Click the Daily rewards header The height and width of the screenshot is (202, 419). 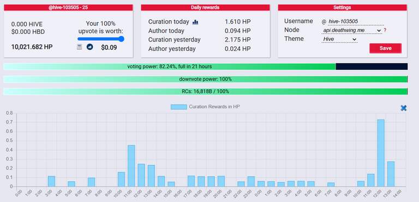click(205, 8)
